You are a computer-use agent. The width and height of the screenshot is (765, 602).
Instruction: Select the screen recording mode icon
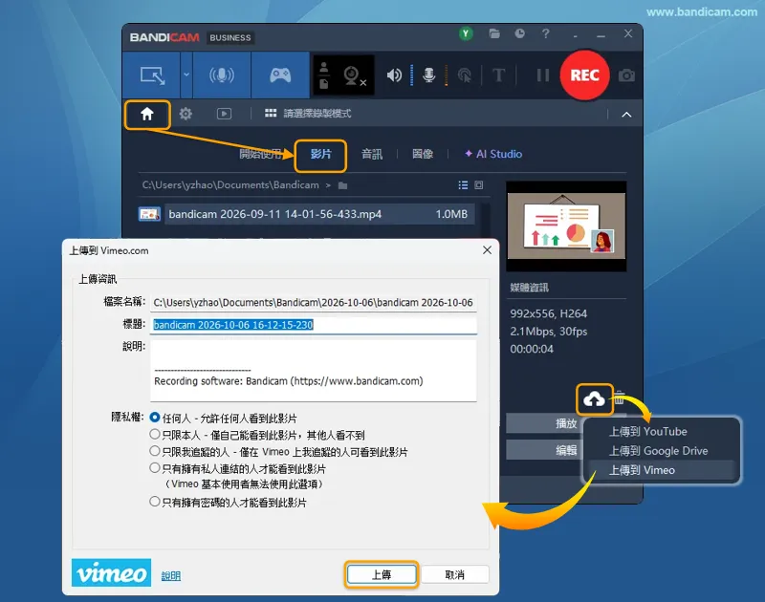[152, 75]
